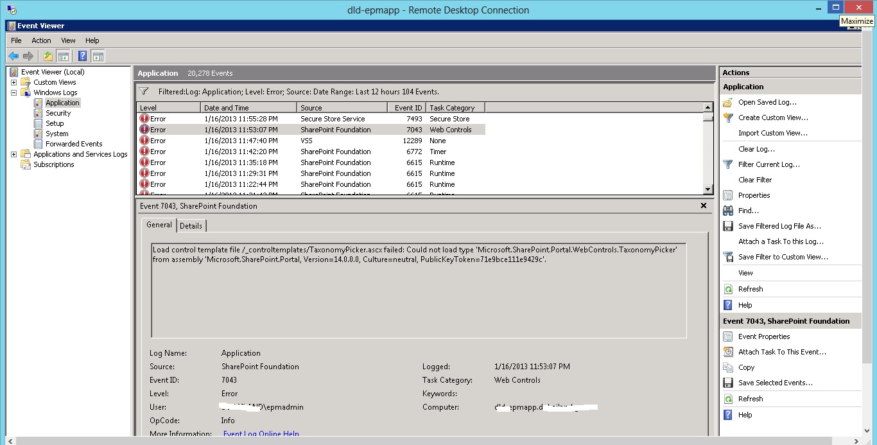Open the View menu in menu bar
The width and height of the screenshot is (877, 445).
[68, 40]
